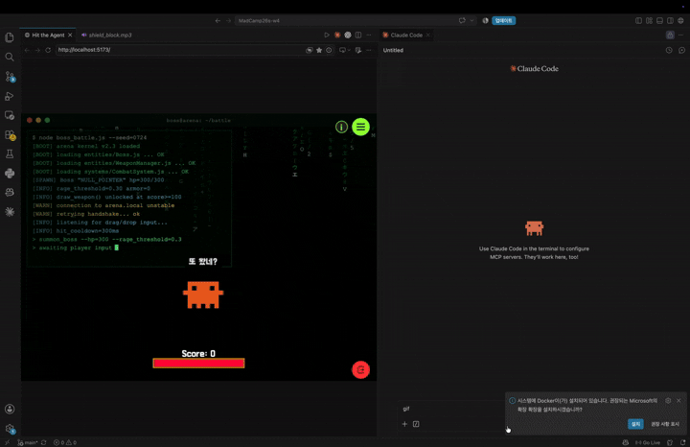The image size is (690, 447).
Task: Click the Score: 0 label
Action: point(198,354)
